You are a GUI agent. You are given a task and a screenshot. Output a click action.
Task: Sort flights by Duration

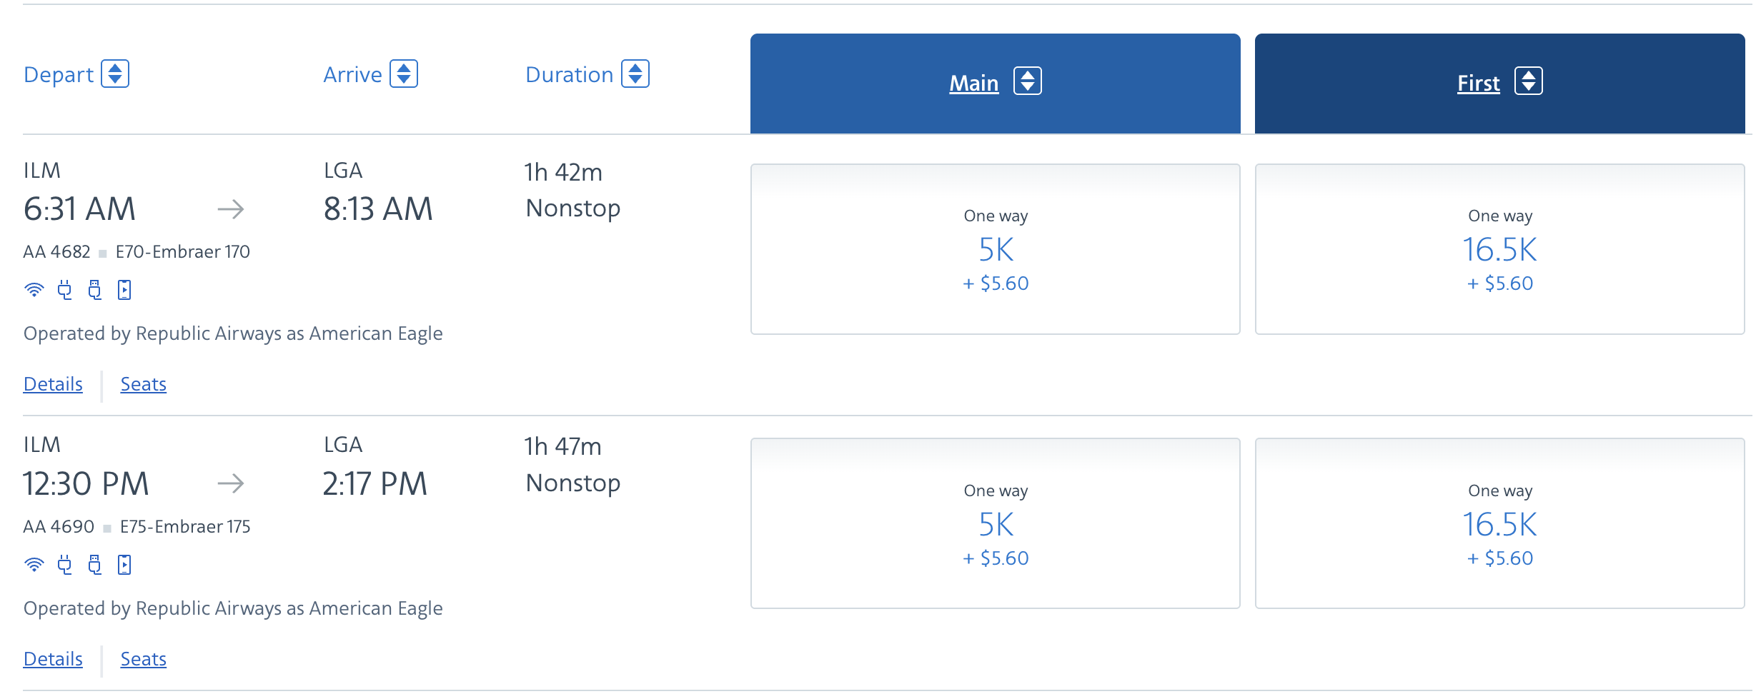tap(635, 74)
